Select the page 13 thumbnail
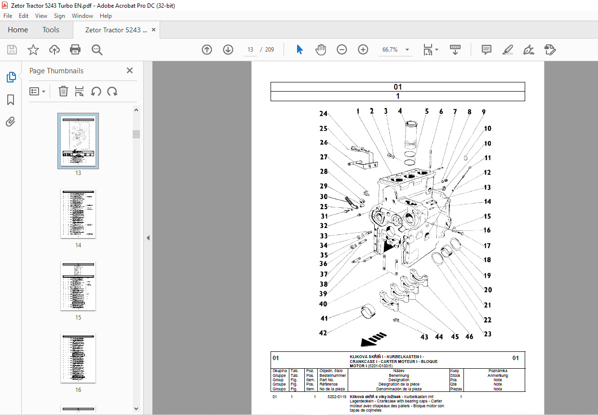The width and height of the screenshot is (598, 415). [x=78, y=141]
